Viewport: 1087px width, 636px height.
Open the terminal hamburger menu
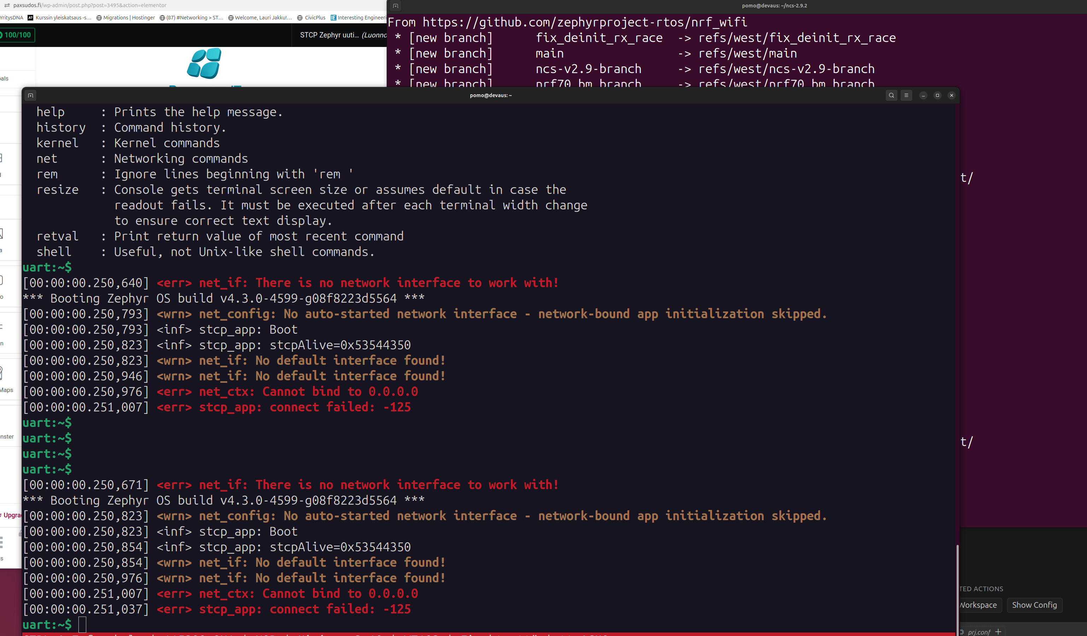click(x=906, y=95)
